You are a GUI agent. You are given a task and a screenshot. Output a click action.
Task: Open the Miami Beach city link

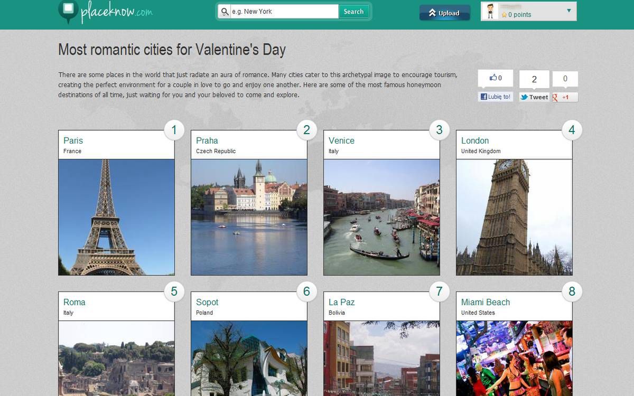486,302
